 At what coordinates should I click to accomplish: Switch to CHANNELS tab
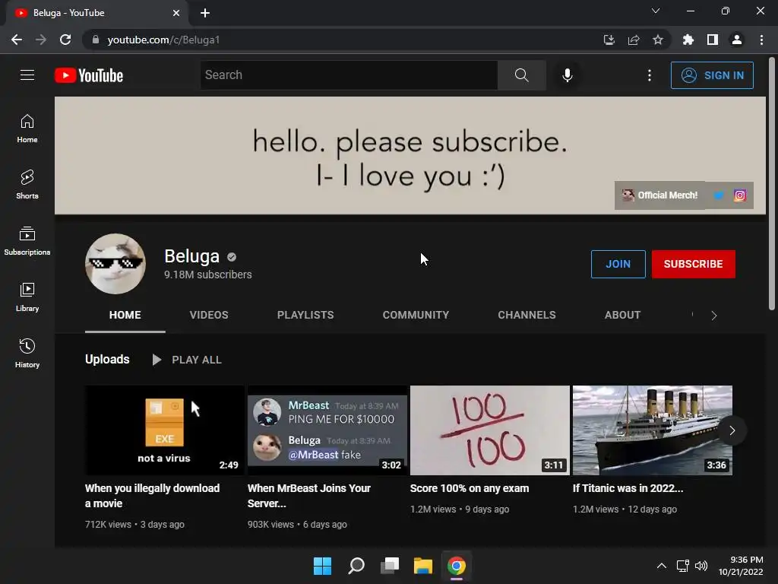[527, 315]
